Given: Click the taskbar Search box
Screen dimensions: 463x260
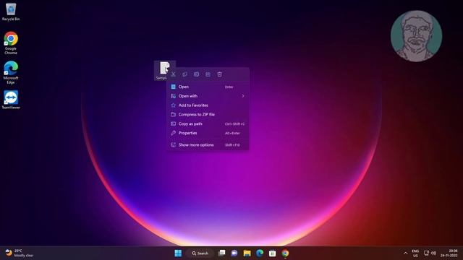Looking at the screenshot, I should click(200, 253).
